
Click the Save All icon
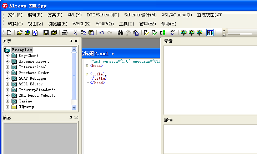tap(54, 33)
